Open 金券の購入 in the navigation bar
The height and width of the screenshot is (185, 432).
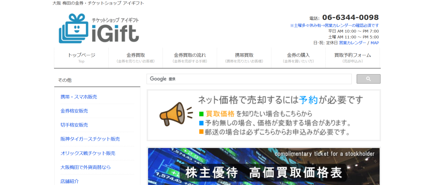[x=298, y=58]
